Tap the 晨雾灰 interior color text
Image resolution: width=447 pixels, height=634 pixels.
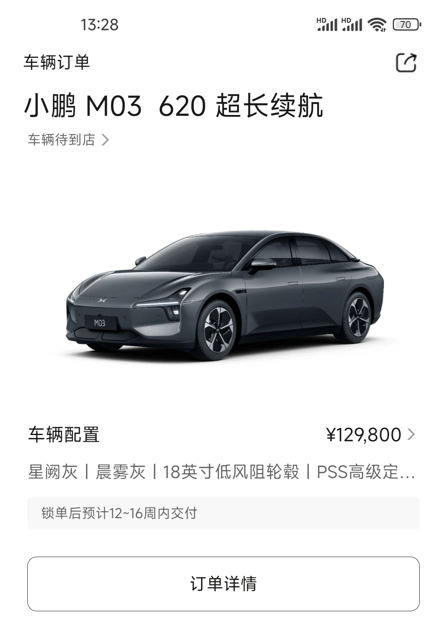120,472
